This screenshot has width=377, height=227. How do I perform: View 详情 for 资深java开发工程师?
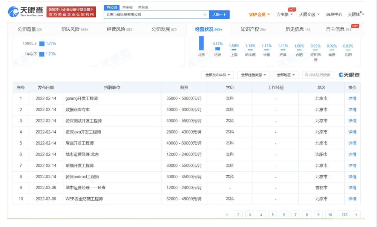pyautogui.click(x=352, y=132)
